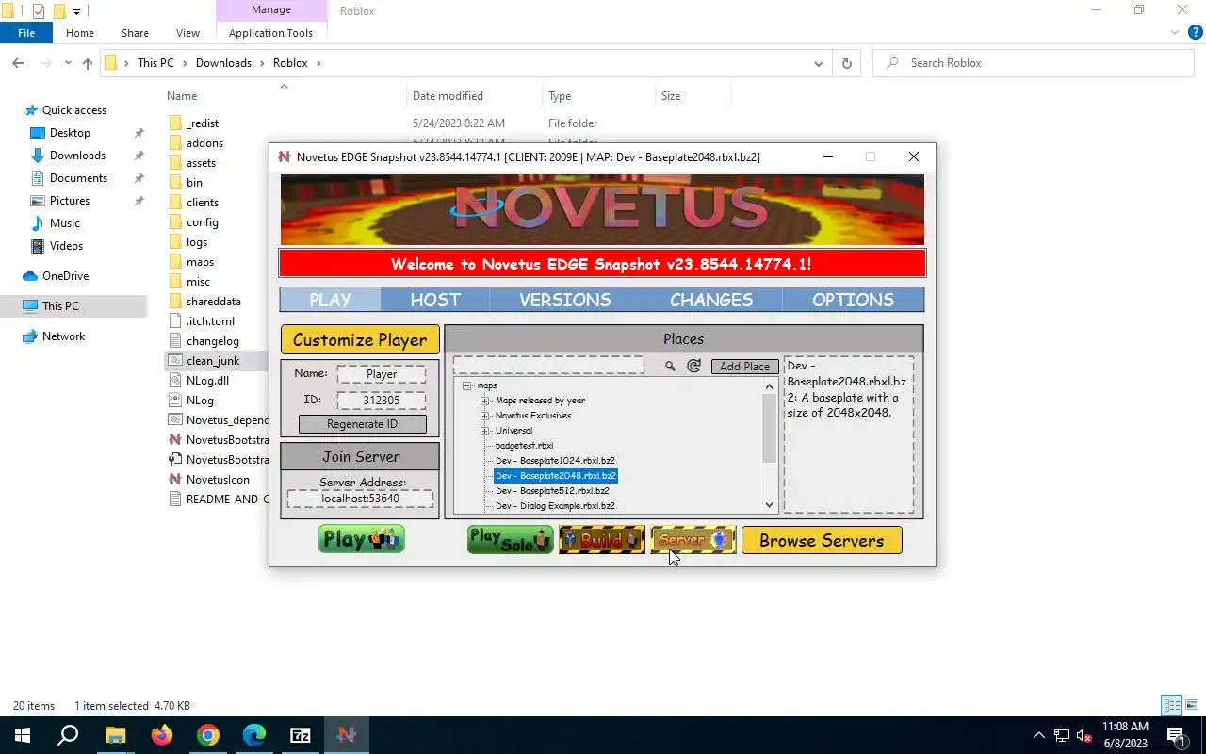Sort files by Date modified column
Image resolution: width=1206 pixels, height=754 pixels.
(x=448, y=96)
